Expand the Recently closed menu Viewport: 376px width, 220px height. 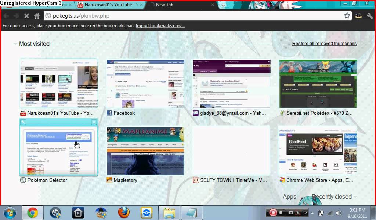(333, 197)
